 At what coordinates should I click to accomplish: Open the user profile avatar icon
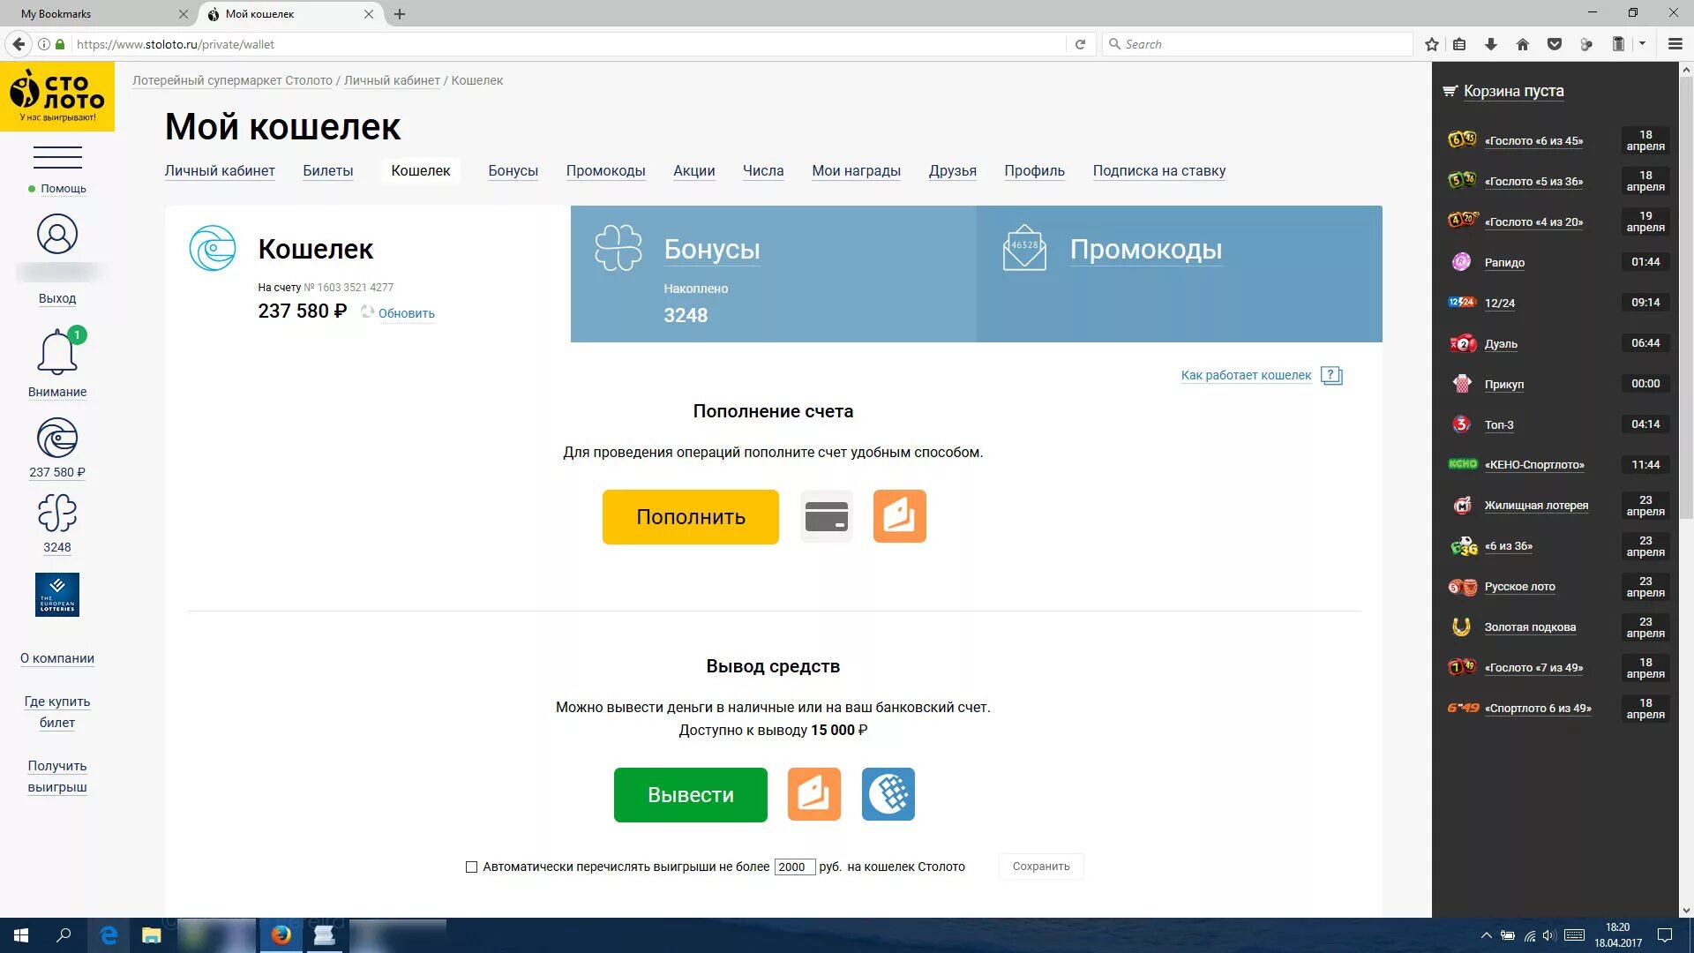[x=57, y=235]
